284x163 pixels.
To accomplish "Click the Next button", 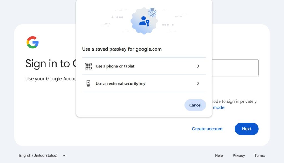I will tap(247, 129).
